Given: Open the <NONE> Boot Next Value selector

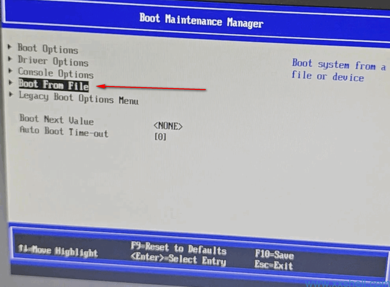Looking at the screenshot, I should pyautogui.click(x=168, y=126).
